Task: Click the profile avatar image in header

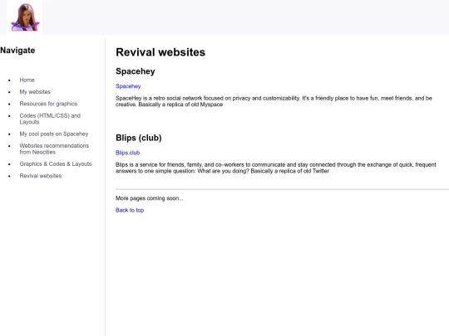Action: click(x=25, y=17)
